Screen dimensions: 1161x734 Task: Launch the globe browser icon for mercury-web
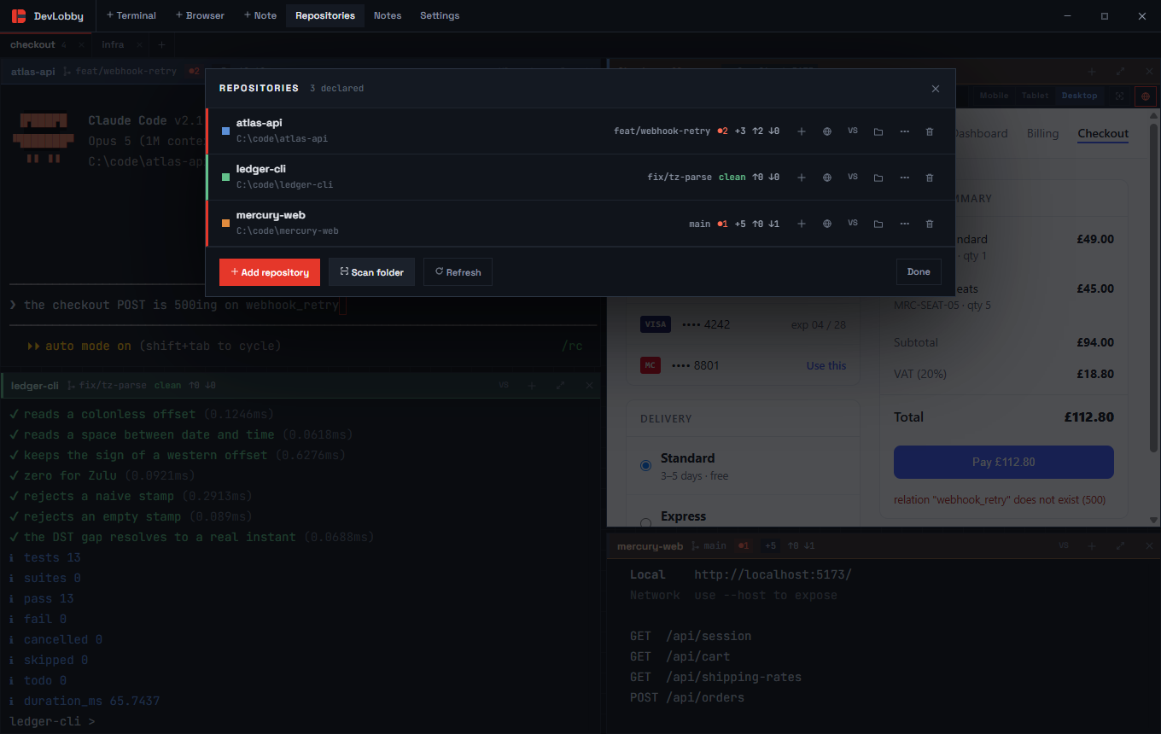click(827, 224)
